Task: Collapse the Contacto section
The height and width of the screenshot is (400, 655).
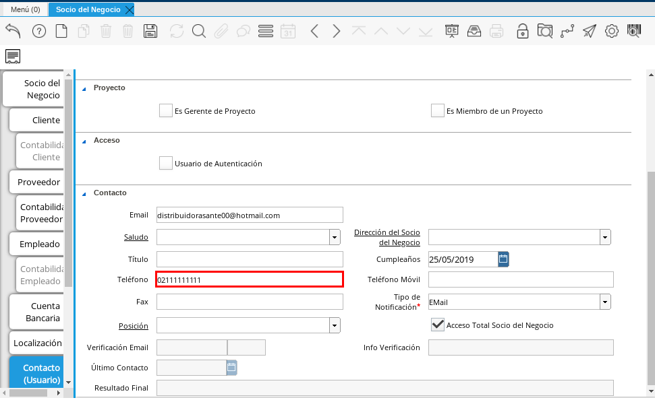Action: (84, 193)
